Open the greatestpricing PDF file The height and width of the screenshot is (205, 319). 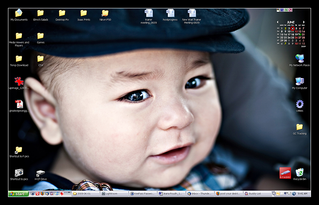(x=19, y=104)
